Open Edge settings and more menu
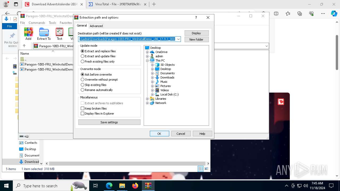 tap(323, 14)
